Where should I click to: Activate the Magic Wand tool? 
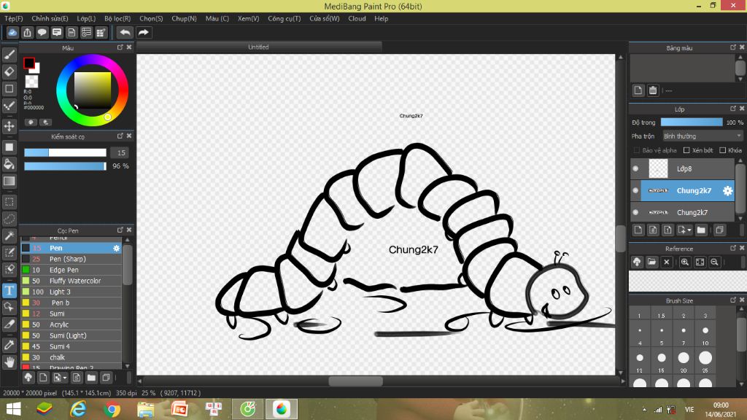click(x=9, y=236)
